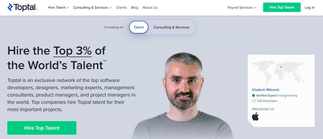Click header Hire Top Talent button

[282, 7]
